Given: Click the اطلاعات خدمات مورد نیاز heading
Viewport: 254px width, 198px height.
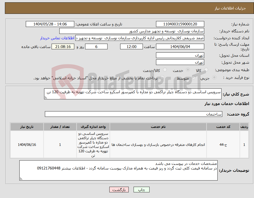Looking at the screenshot, I should [x=227, y=103].
